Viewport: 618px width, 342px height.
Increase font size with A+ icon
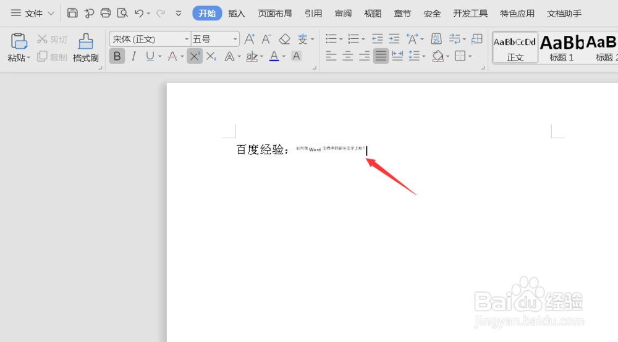pos(250,39)
